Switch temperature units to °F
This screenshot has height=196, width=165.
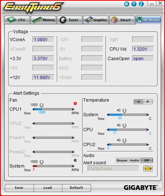[x=148, y=102]
